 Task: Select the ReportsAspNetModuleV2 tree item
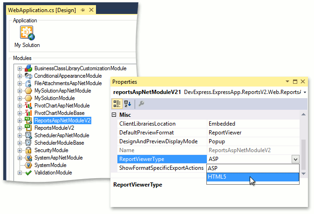(x=62, y=120)
